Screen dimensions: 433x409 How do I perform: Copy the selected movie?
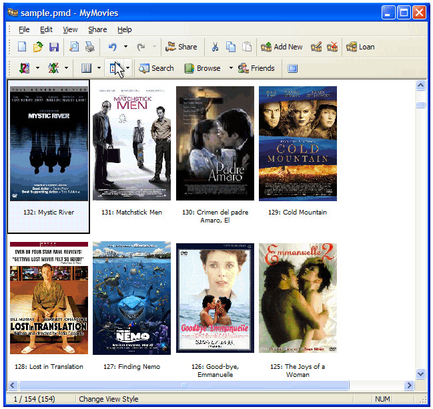coord(231,47)
